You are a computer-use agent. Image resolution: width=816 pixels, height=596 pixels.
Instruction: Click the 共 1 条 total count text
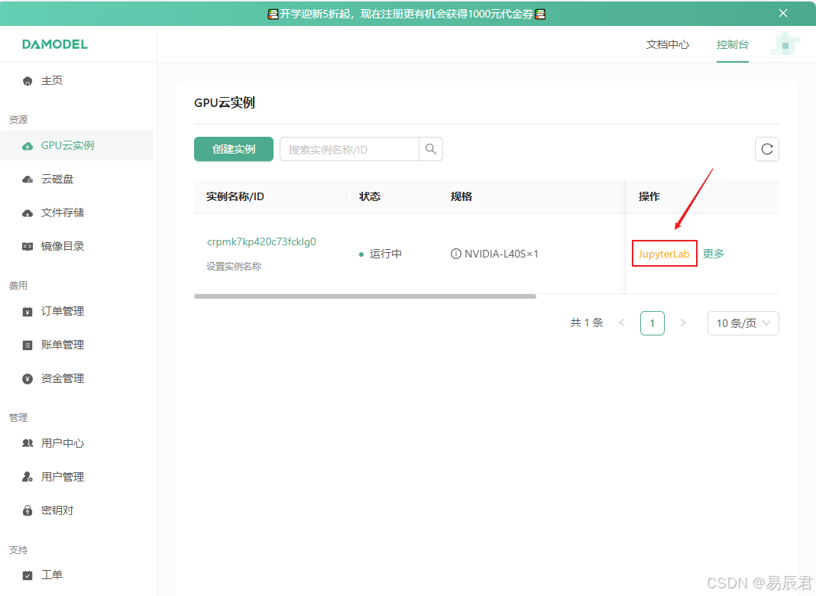click(587, 322)
